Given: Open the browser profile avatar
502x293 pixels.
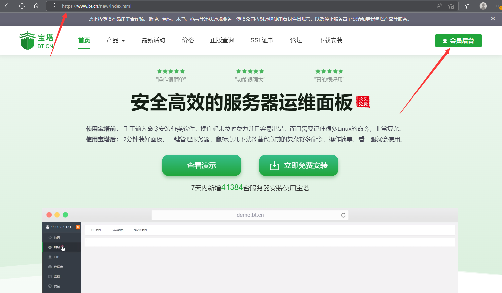Looking at the screenshot, I should point(483,6).
